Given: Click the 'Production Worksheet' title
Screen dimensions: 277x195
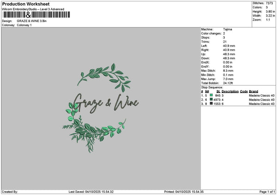Looking at the screenshot, I should (26, 4).
